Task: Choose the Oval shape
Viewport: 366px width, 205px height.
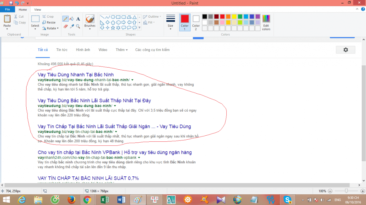Action: (113, 17)
